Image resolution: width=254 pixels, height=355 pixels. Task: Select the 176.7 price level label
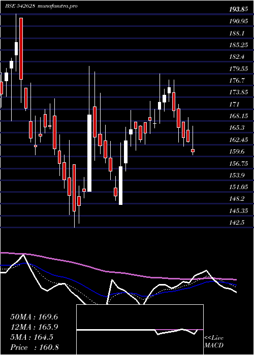pyautogui.click(x=237, y=81)
